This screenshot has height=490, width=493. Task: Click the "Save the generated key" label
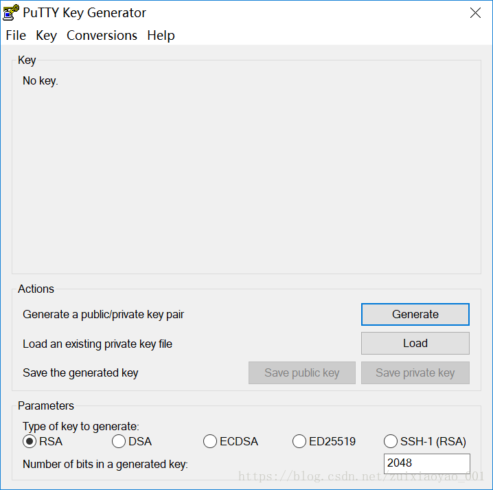click(80, 373)
